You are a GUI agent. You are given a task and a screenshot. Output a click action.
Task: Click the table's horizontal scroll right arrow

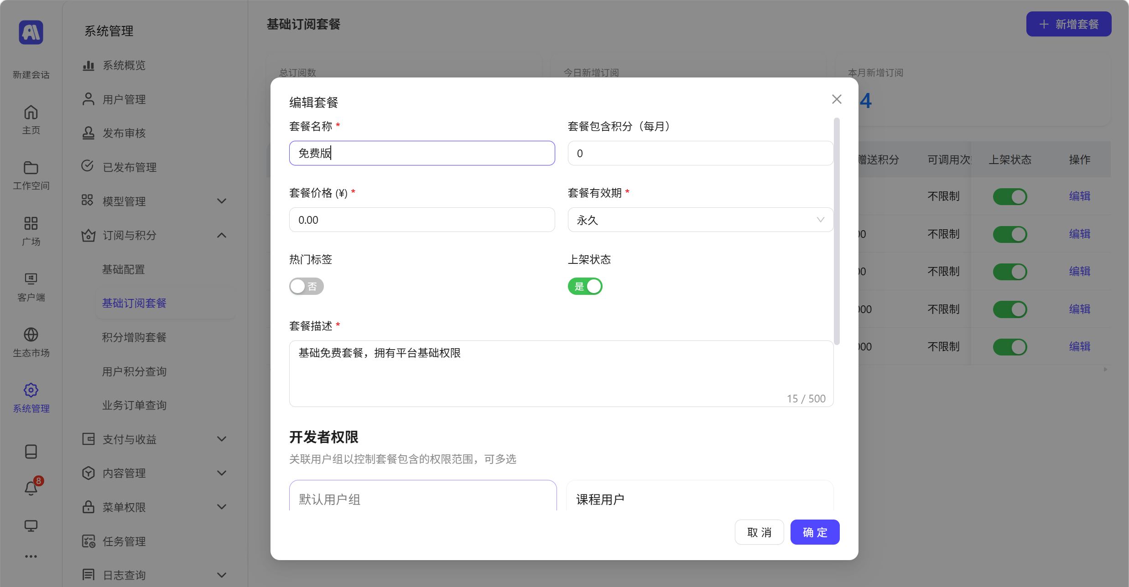(1105, 370)
